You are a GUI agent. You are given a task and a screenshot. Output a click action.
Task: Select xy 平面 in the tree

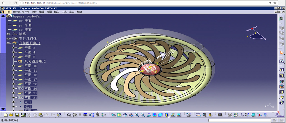25,21
